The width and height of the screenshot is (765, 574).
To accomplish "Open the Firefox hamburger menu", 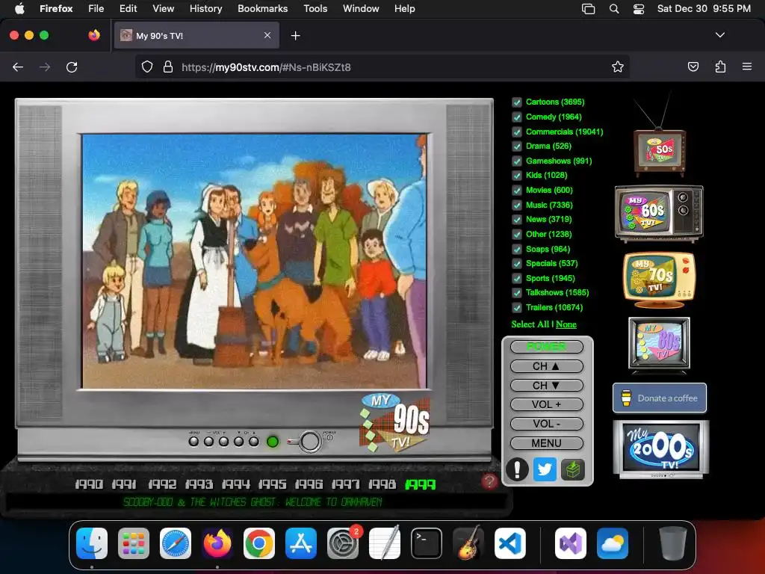I will pyautogui.click(x=747, y=67).
